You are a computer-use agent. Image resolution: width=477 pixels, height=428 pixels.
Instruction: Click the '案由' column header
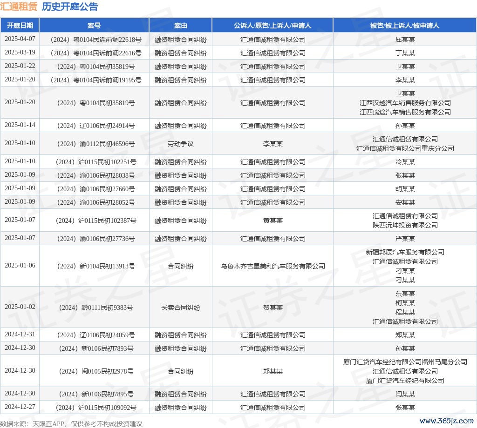(180, 26)
